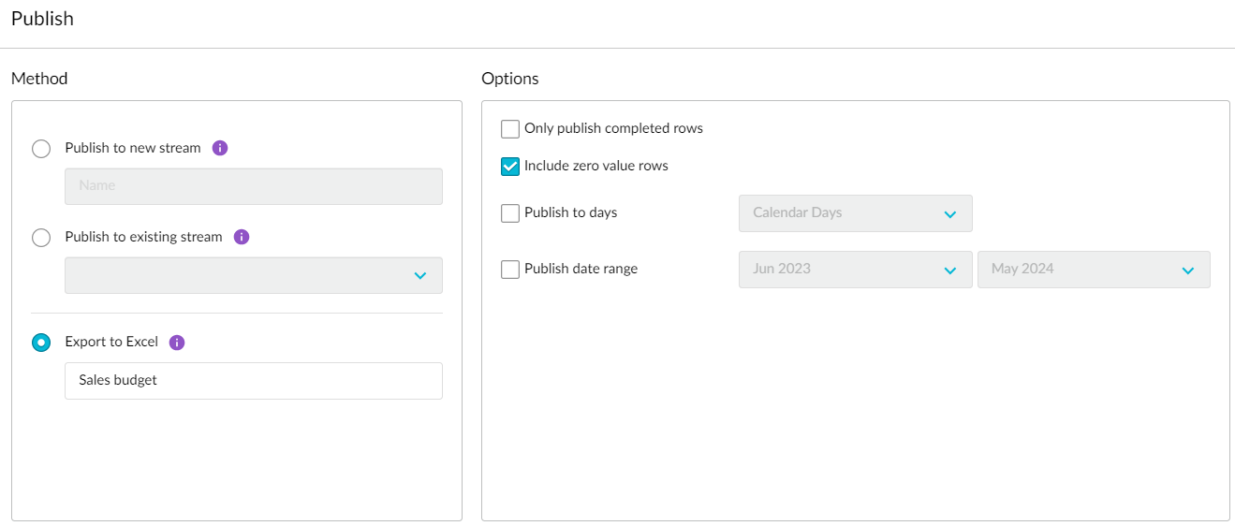Click the 'Publish date range' label text
This screenshot has width=1235, height=526.
point(581,269)
